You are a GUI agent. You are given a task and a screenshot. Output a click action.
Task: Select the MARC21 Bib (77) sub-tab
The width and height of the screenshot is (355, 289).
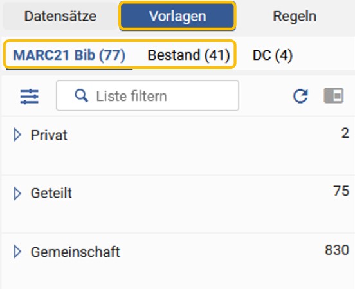pyautogui.click(x=69, y=55)
